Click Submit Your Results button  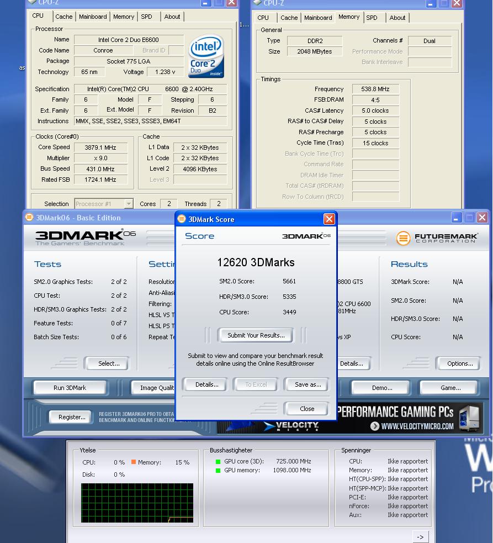256,335
